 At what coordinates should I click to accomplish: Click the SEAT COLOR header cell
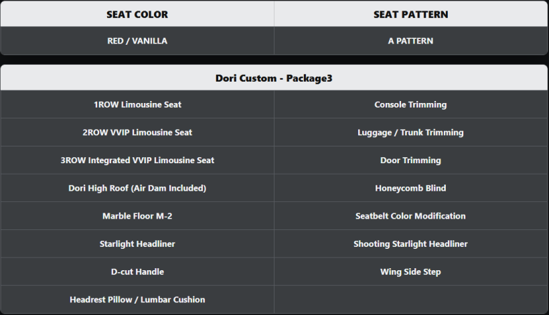pyautogui.click(x=137, y=14)
